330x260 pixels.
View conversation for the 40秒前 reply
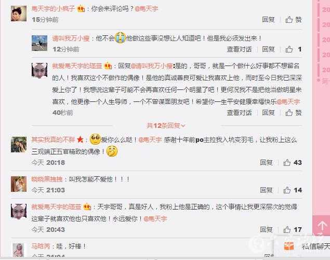(239, 113)
